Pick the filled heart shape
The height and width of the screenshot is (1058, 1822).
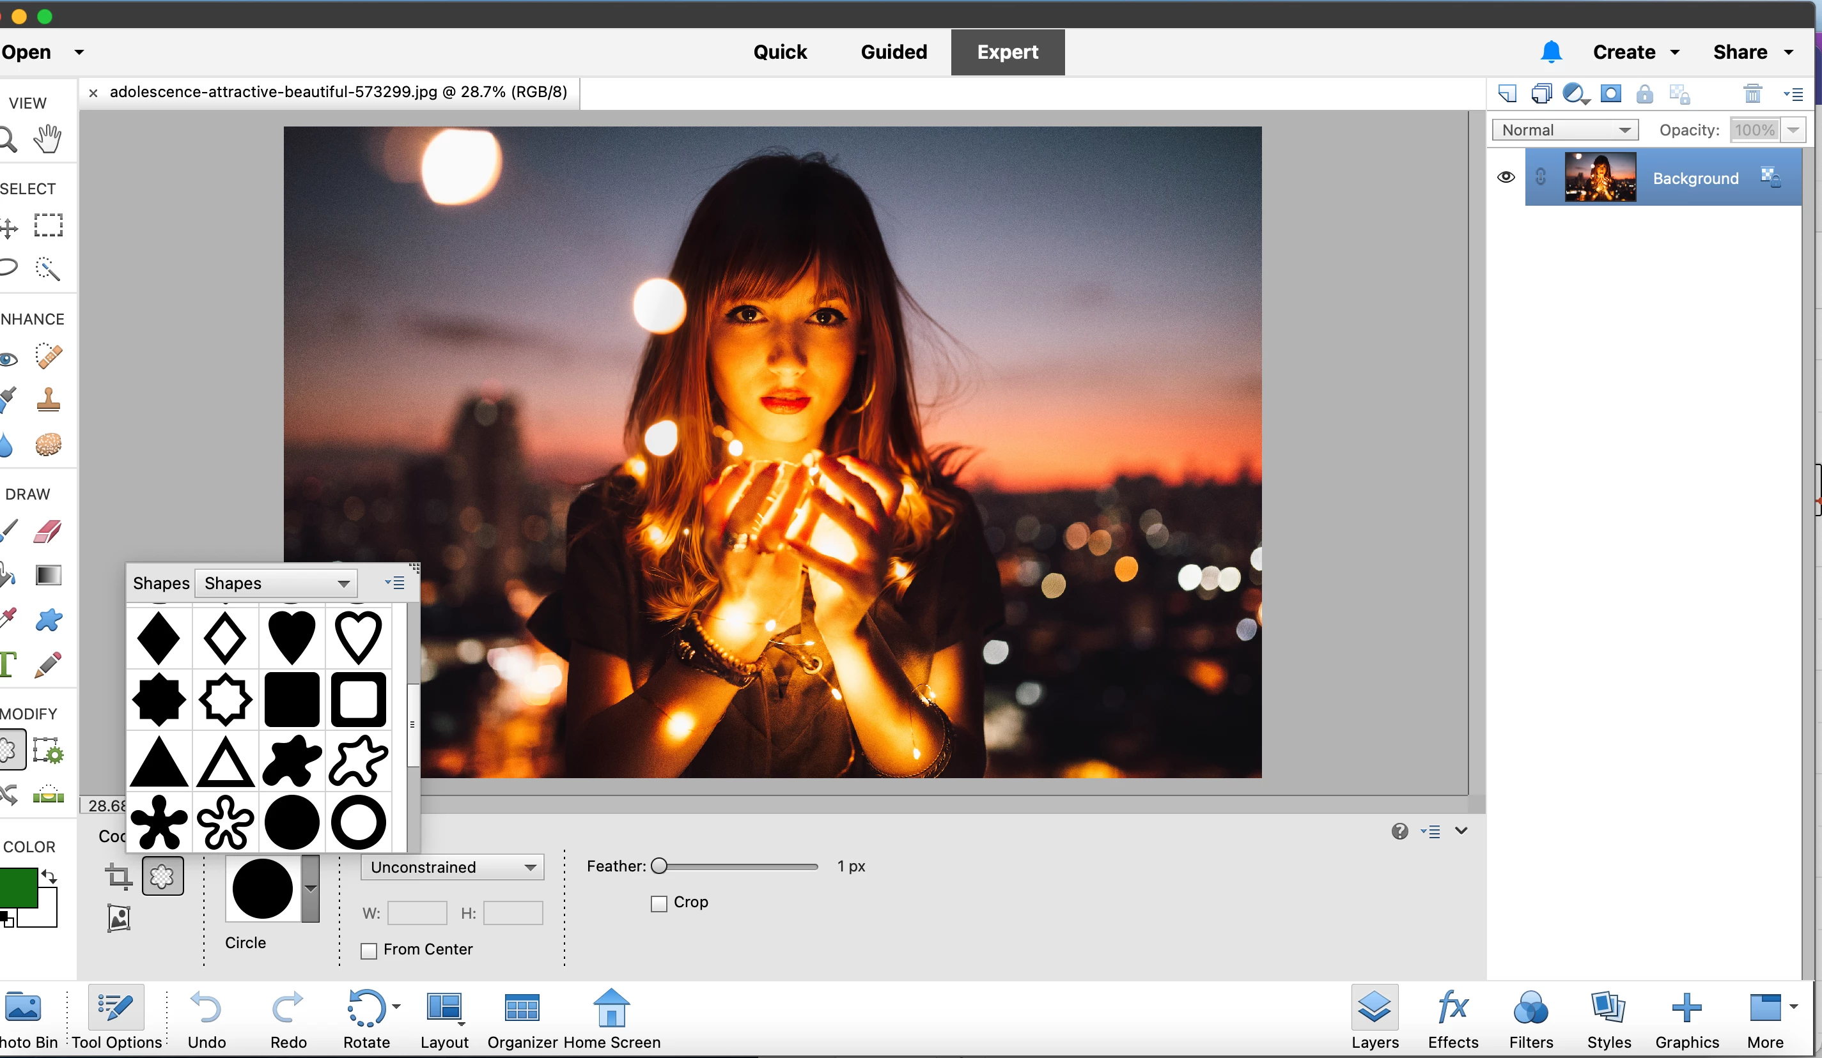point(292,637)
